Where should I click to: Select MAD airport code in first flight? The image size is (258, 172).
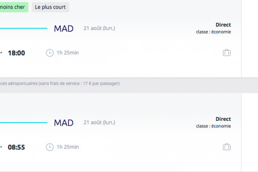(64, 29)
